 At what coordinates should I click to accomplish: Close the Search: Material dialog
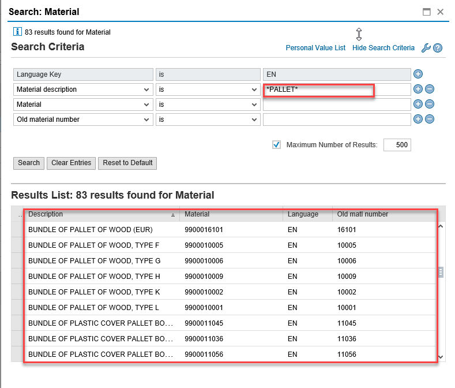(440, 12)
